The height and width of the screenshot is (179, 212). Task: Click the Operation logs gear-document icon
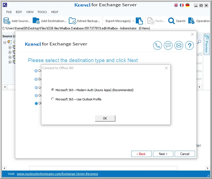191,21
